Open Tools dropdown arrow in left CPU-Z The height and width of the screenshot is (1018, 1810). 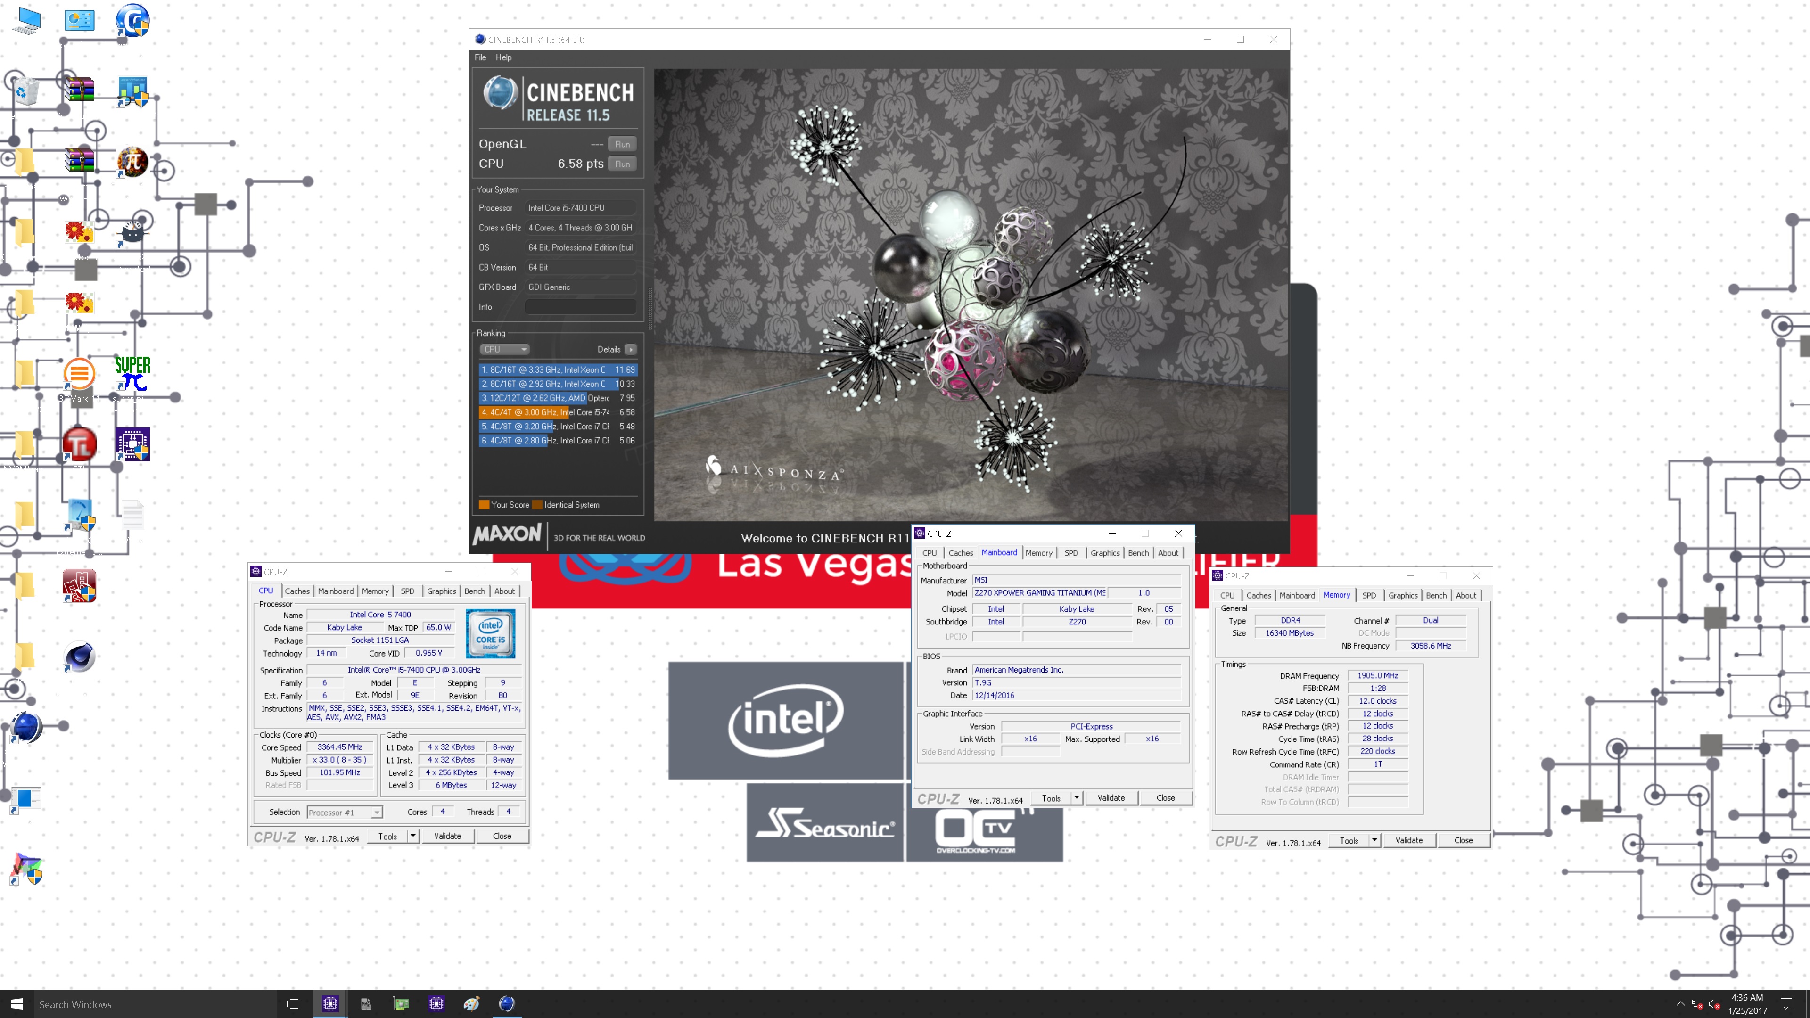pyautogui.click(x=413, y=836)
